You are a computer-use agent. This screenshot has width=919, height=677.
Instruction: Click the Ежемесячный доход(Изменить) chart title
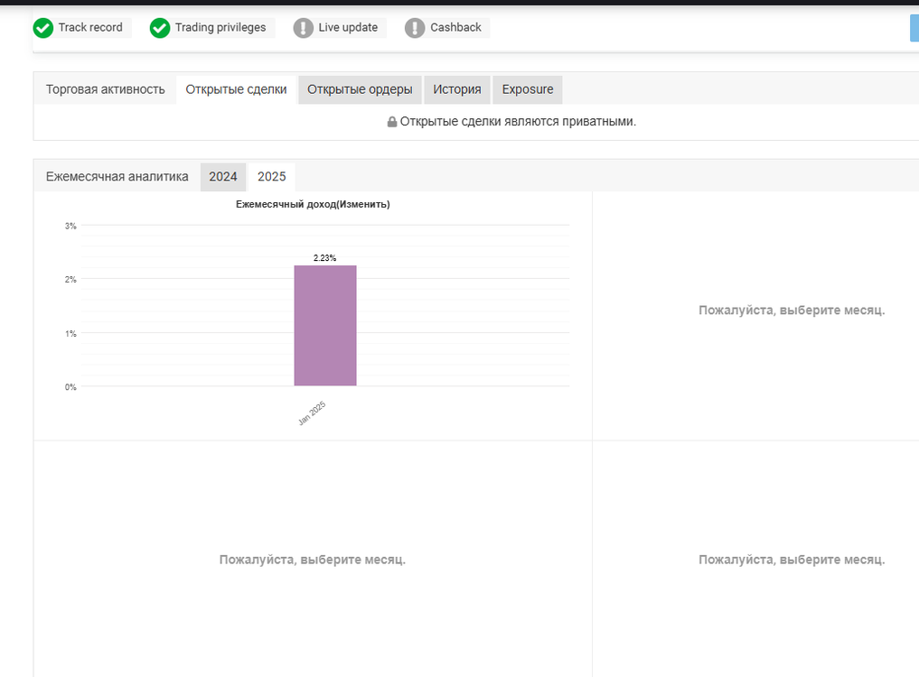point(313,204)
